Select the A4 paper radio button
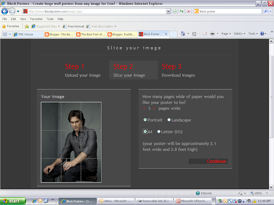Viewport: 274px width, 205px height. tap(145, 132)
